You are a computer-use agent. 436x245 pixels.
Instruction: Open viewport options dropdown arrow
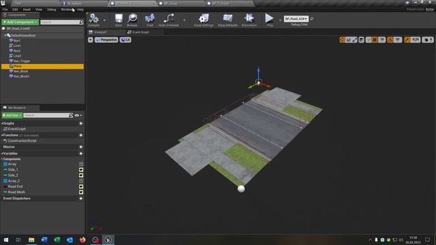(91, 40)
